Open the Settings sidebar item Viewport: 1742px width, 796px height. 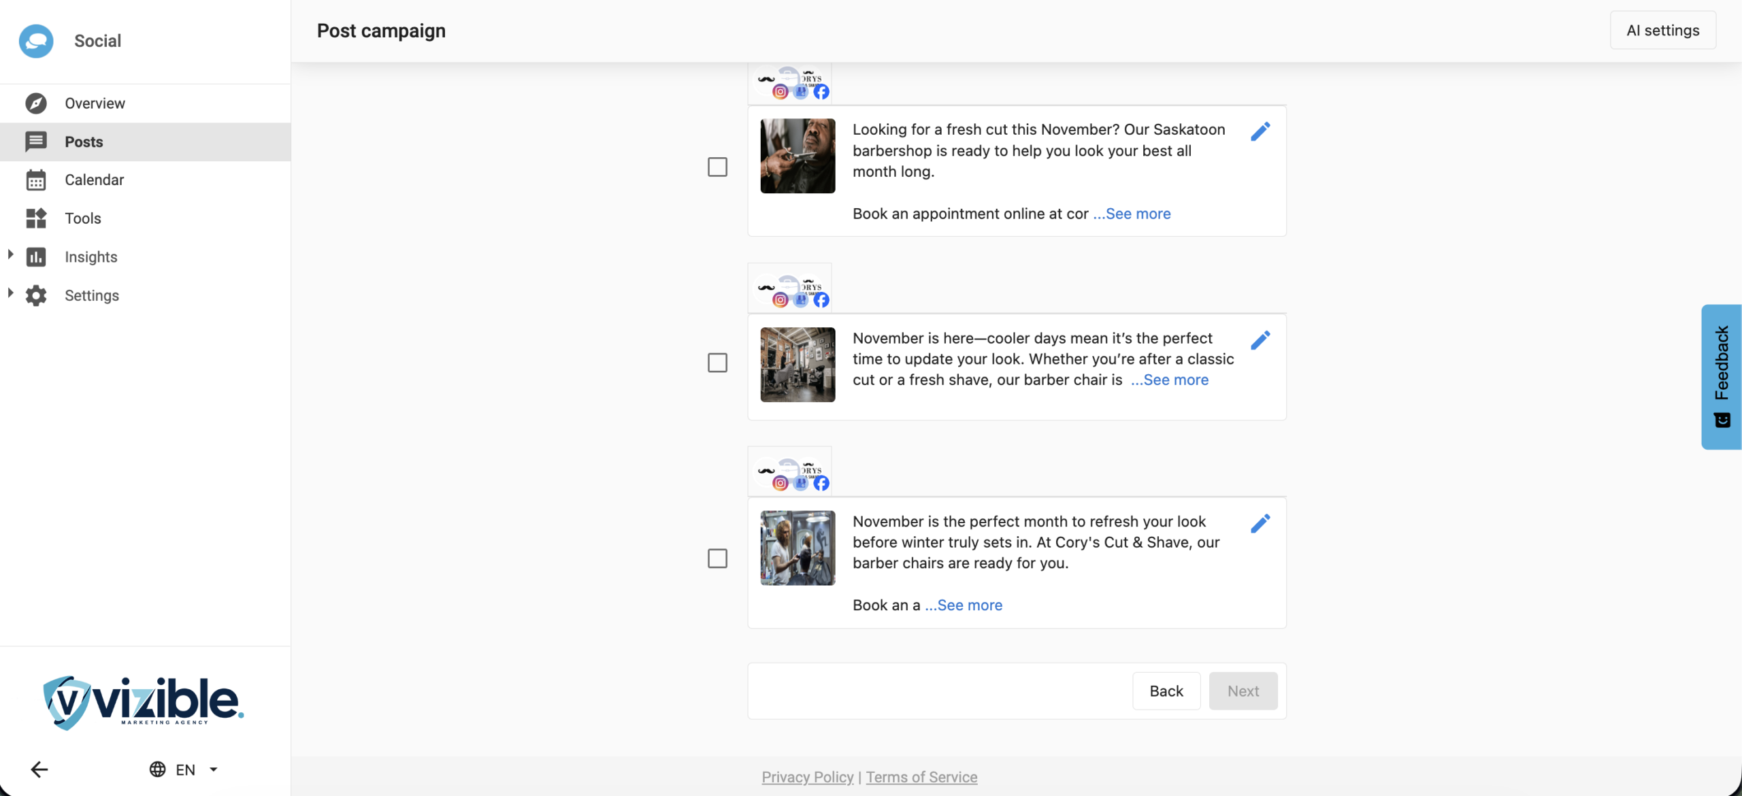[x=92, y=295]
